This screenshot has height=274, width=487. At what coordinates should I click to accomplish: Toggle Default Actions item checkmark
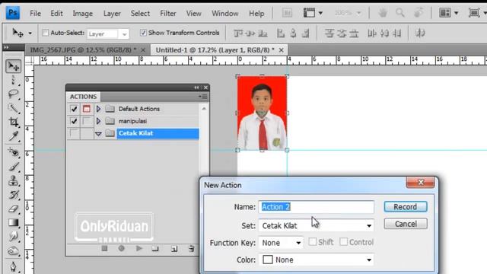tap(74, 109)
